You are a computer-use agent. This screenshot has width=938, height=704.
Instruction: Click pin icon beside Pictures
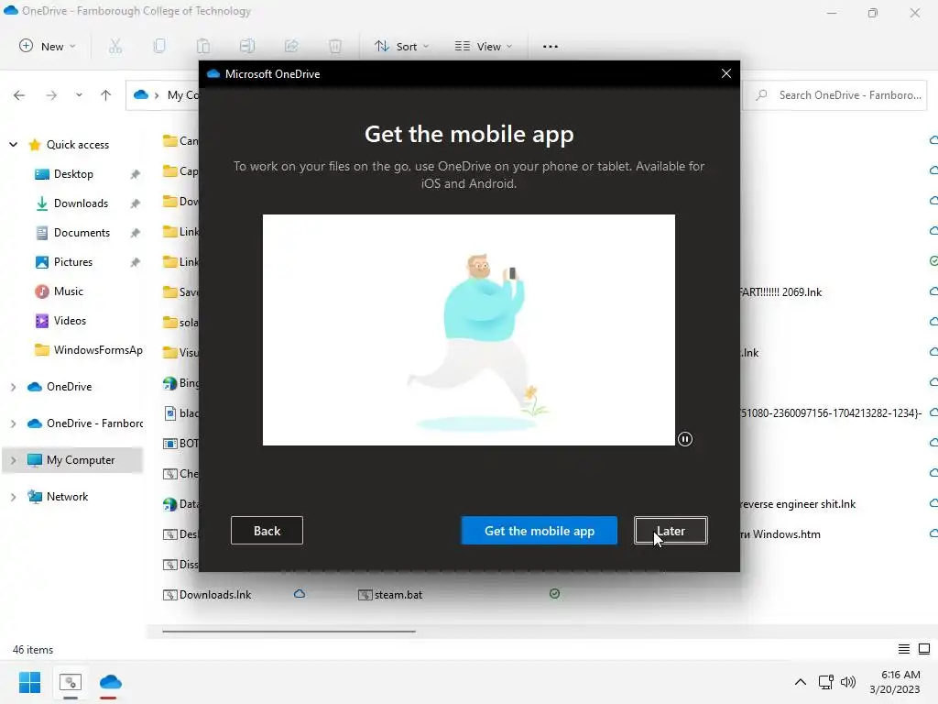[136, 262]
